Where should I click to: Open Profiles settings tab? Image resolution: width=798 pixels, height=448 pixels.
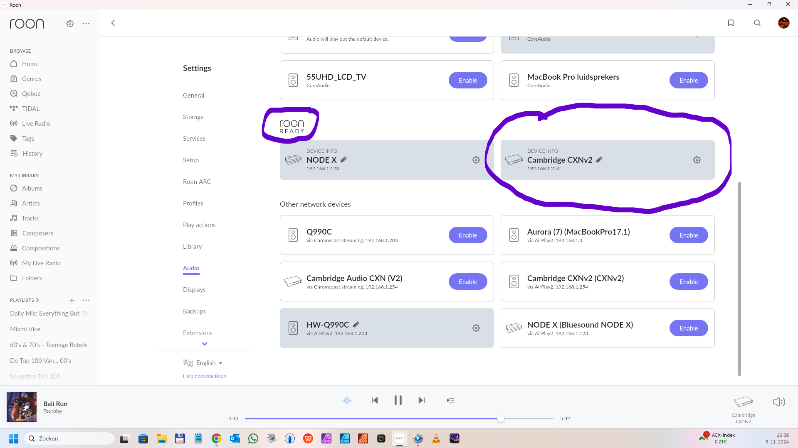(193, 203)
